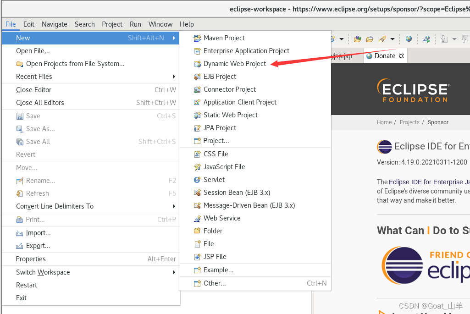470x314 pixels.
Task: Select Close All Editors menu entry
Action: click(x=90, y=103)
